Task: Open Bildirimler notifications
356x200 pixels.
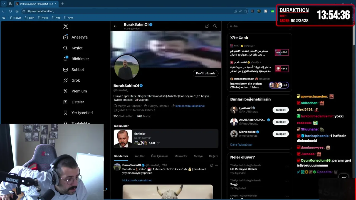Action: tap(76, 59)
